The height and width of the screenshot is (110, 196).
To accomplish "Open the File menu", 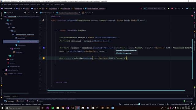I will tap(2, 5).
